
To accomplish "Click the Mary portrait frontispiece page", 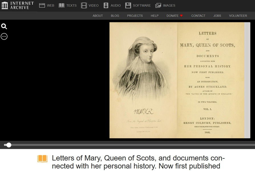I will pos(143,80).
